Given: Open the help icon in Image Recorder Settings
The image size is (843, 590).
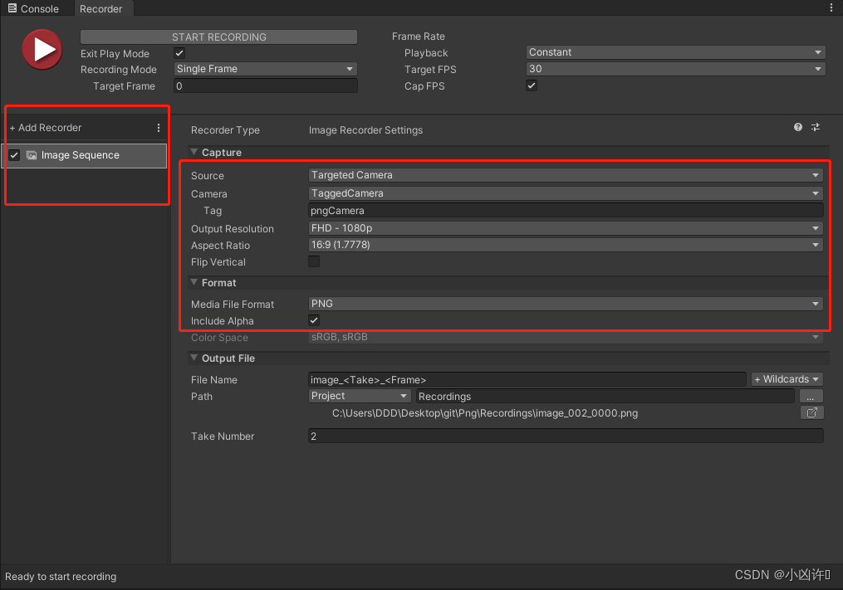Looking at the screenshot, I should (797, 127).
